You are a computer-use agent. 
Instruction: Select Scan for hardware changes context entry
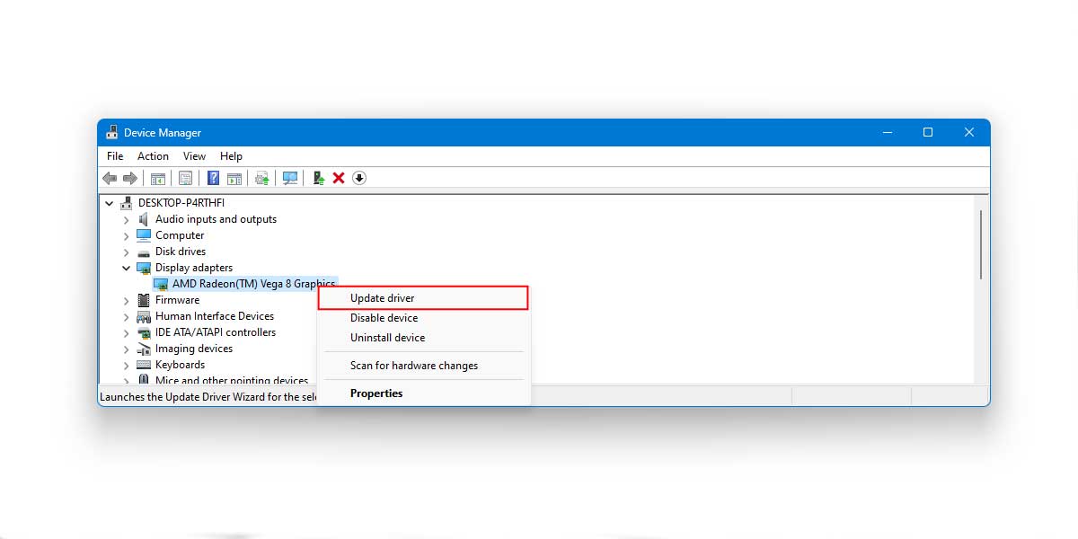[x=423, y=366]
